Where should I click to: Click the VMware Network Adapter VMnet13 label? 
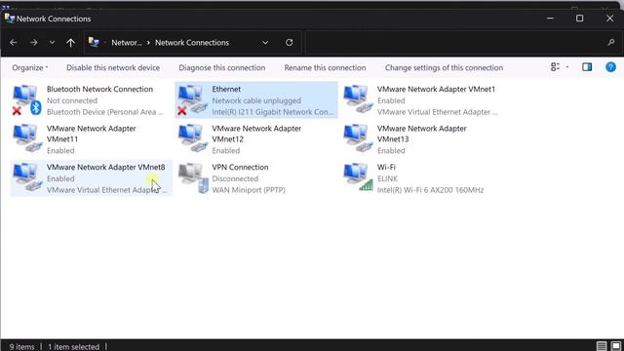click(x=422, y=134)
